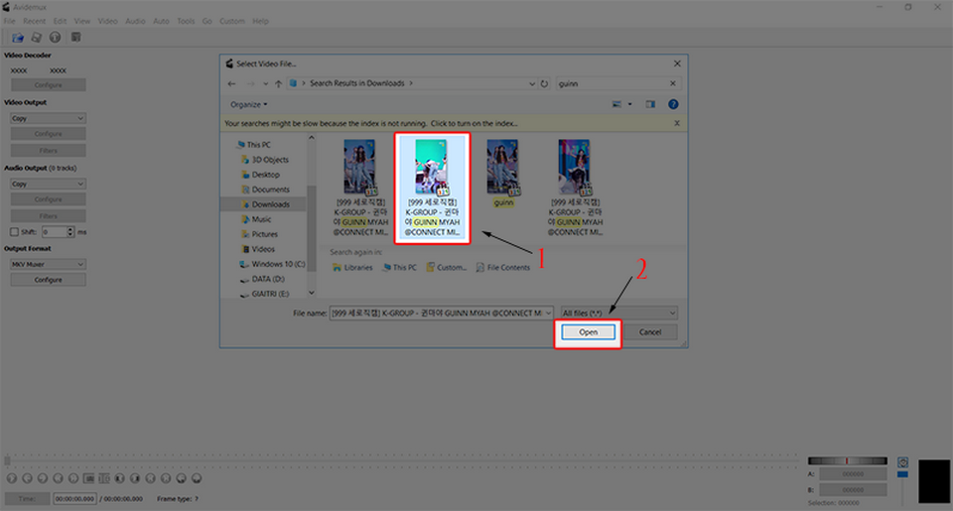Click Cancel in the Select Video File dialog

649,332
